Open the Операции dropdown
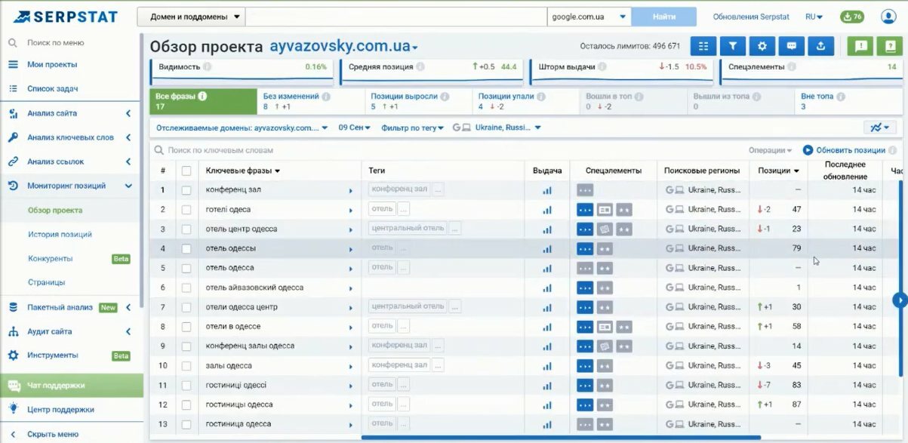The height and width of the screenshot is (443, 908). click(x=770, y=150)
